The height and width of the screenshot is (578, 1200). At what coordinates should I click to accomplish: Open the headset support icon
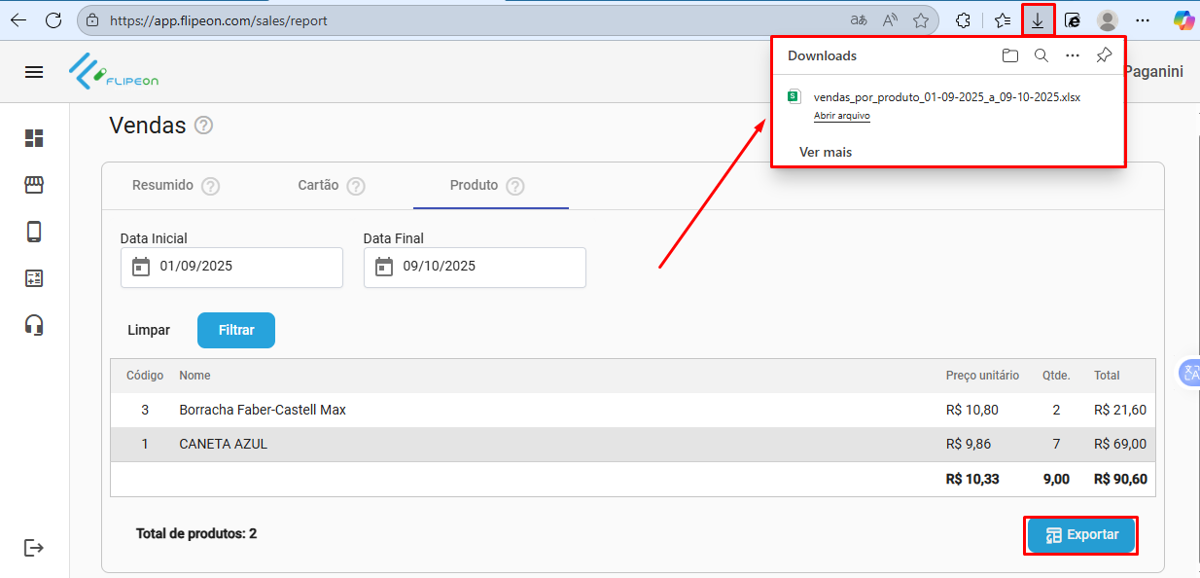tap(34, 325)
